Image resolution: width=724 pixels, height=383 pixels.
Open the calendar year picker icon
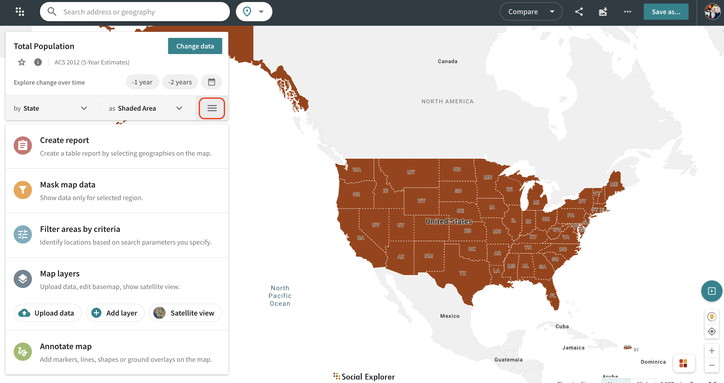[x=211, y=82]
